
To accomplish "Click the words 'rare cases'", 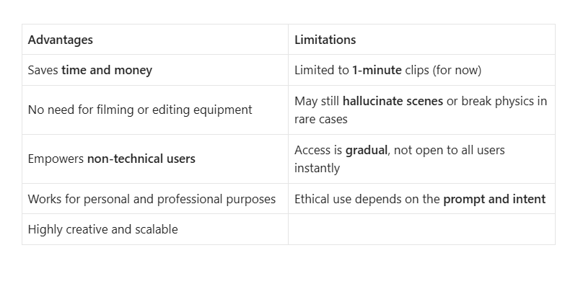I will pyautogui.click(x=320, y=120).
